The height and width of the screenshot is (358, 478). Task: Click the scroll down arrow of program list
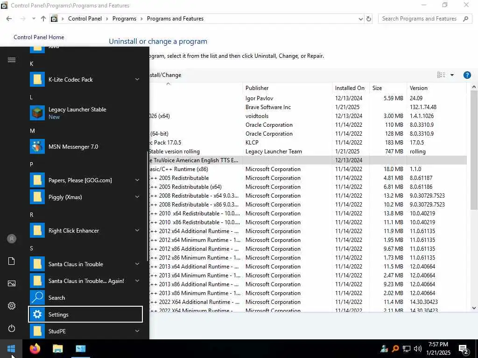[x=474, y=308]
